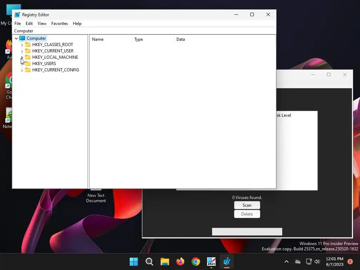Click the Risk Level column header
360x270 pixels.
[284, 115]
